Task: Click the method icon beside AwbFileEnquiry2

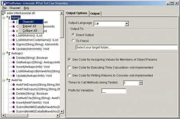Action: point(13,89)
